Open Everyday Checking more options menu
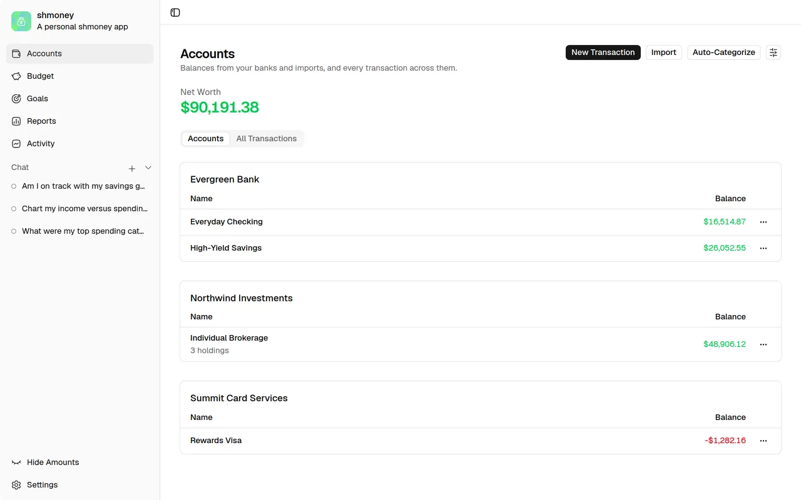This screenshot has width=801, height=500. 763,222
